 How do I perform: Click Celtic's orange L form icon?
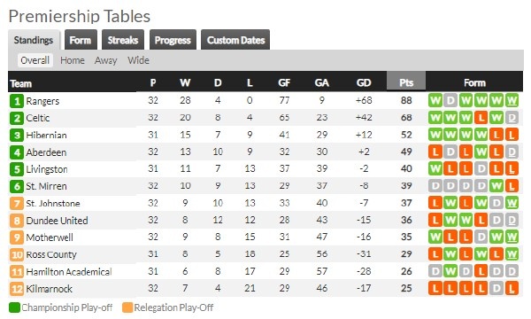pyautogui.click(x=481, y=118)
